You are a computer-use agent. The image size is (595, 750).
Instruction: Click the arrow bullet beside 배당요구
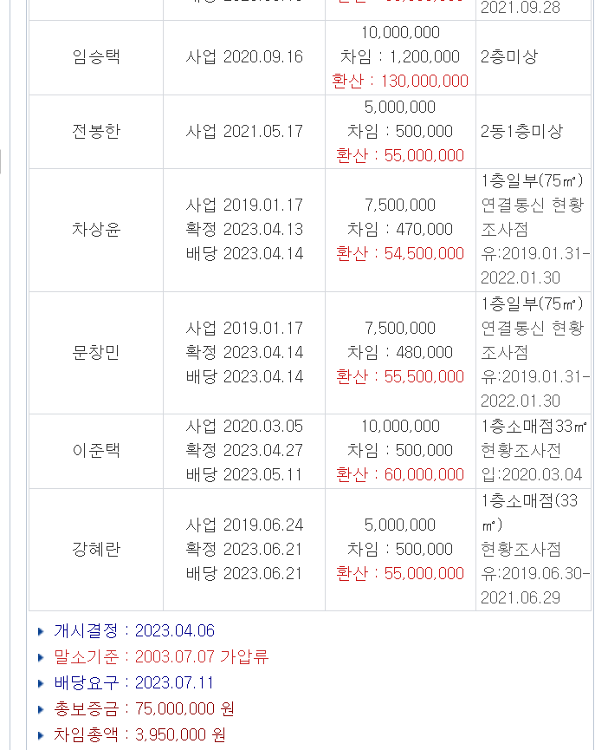pos(41,683)
